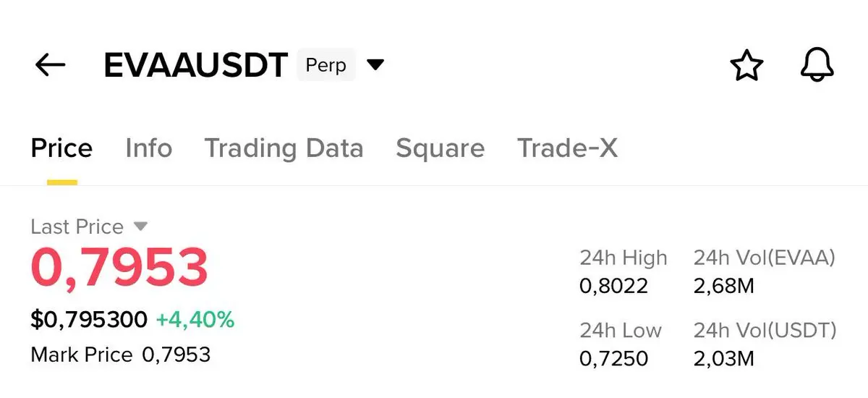868x398 pixels.
Task: Expand the trading pair selector triangle
Action: [x=375, y=65]
